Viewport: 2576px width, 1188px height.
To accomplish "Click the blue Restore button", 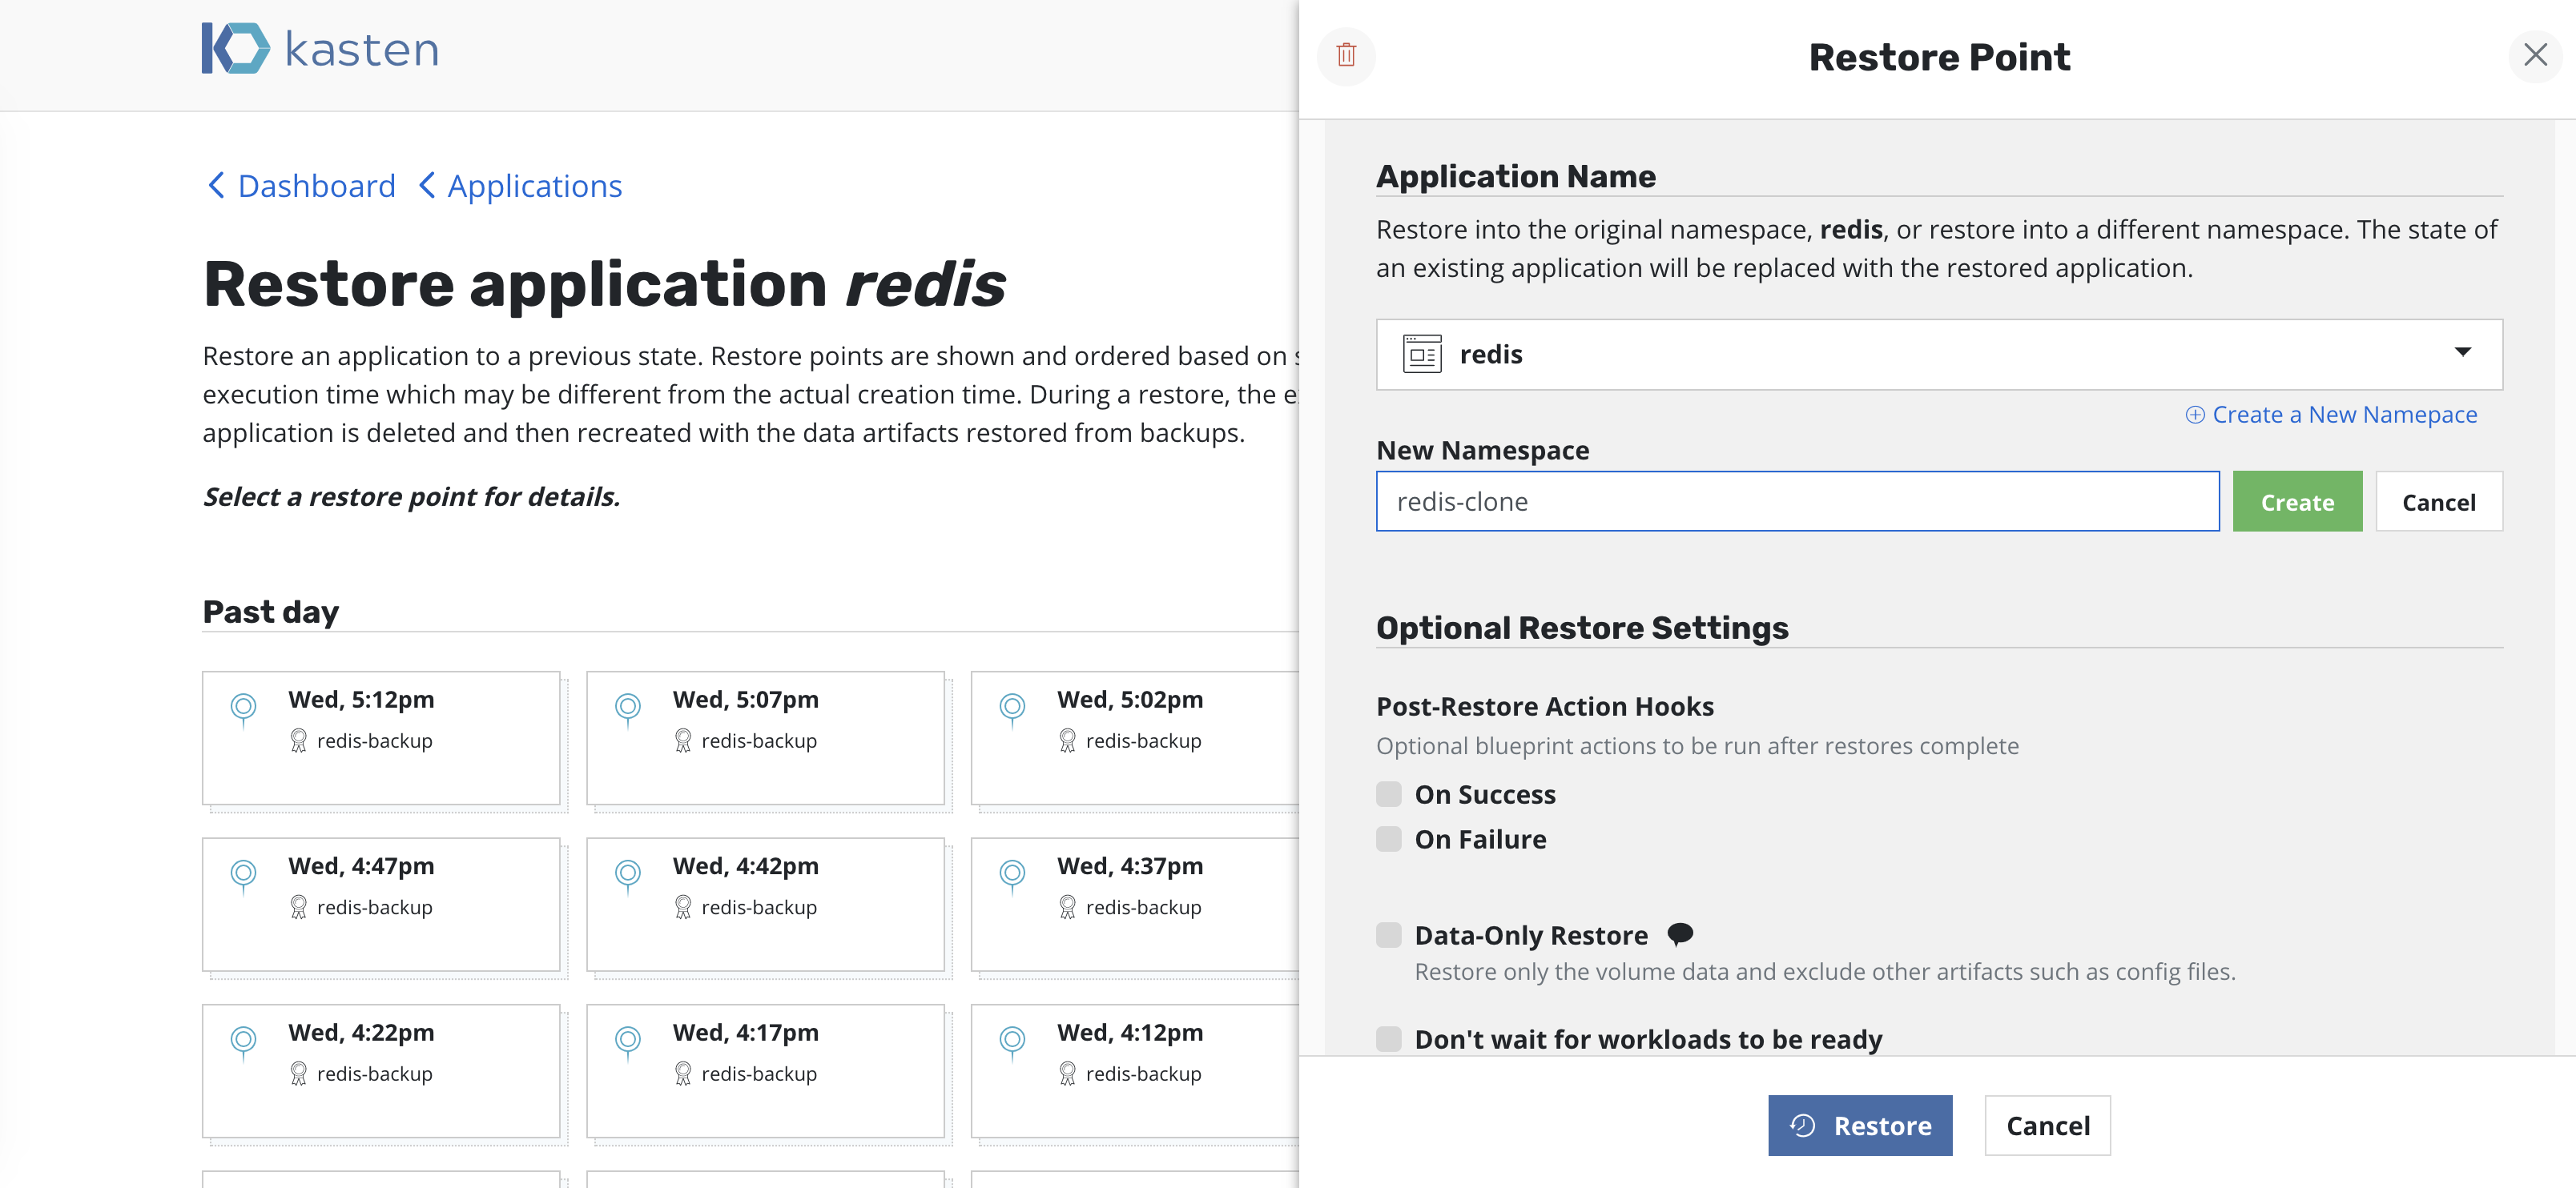I will [x=1859, y=1125].
